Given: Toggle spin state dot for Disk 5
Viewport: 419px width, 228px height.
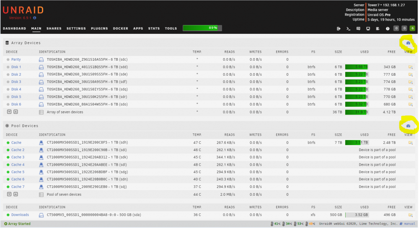Looking at the screenshot, I should pyautogui.click(x=8, y=97).
